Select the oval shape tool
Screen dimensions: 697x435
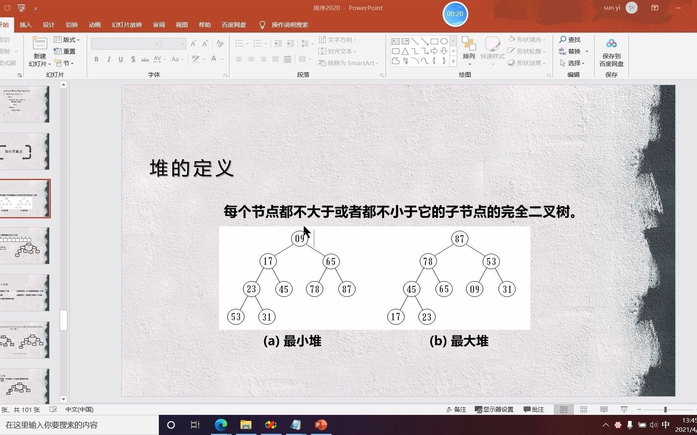pyautogui.click(x=444, y=41)
